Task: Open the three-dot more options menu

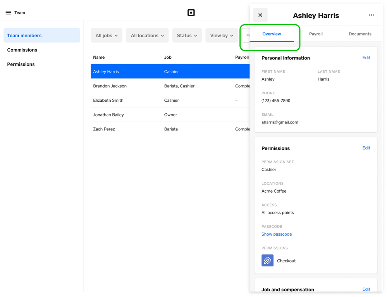Action: coord(371,15)
